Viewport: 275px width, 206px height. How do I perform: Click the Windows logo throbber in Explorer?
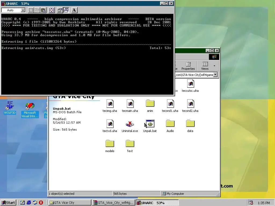coord(214,57)
